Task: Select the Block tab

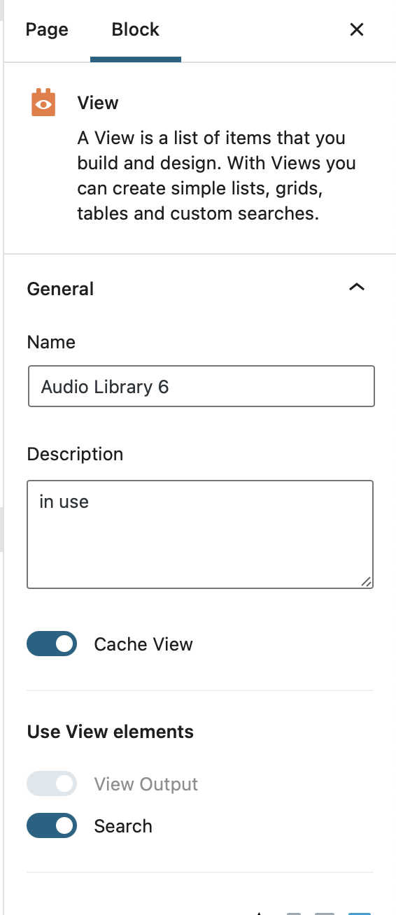Action: (136, 29)
